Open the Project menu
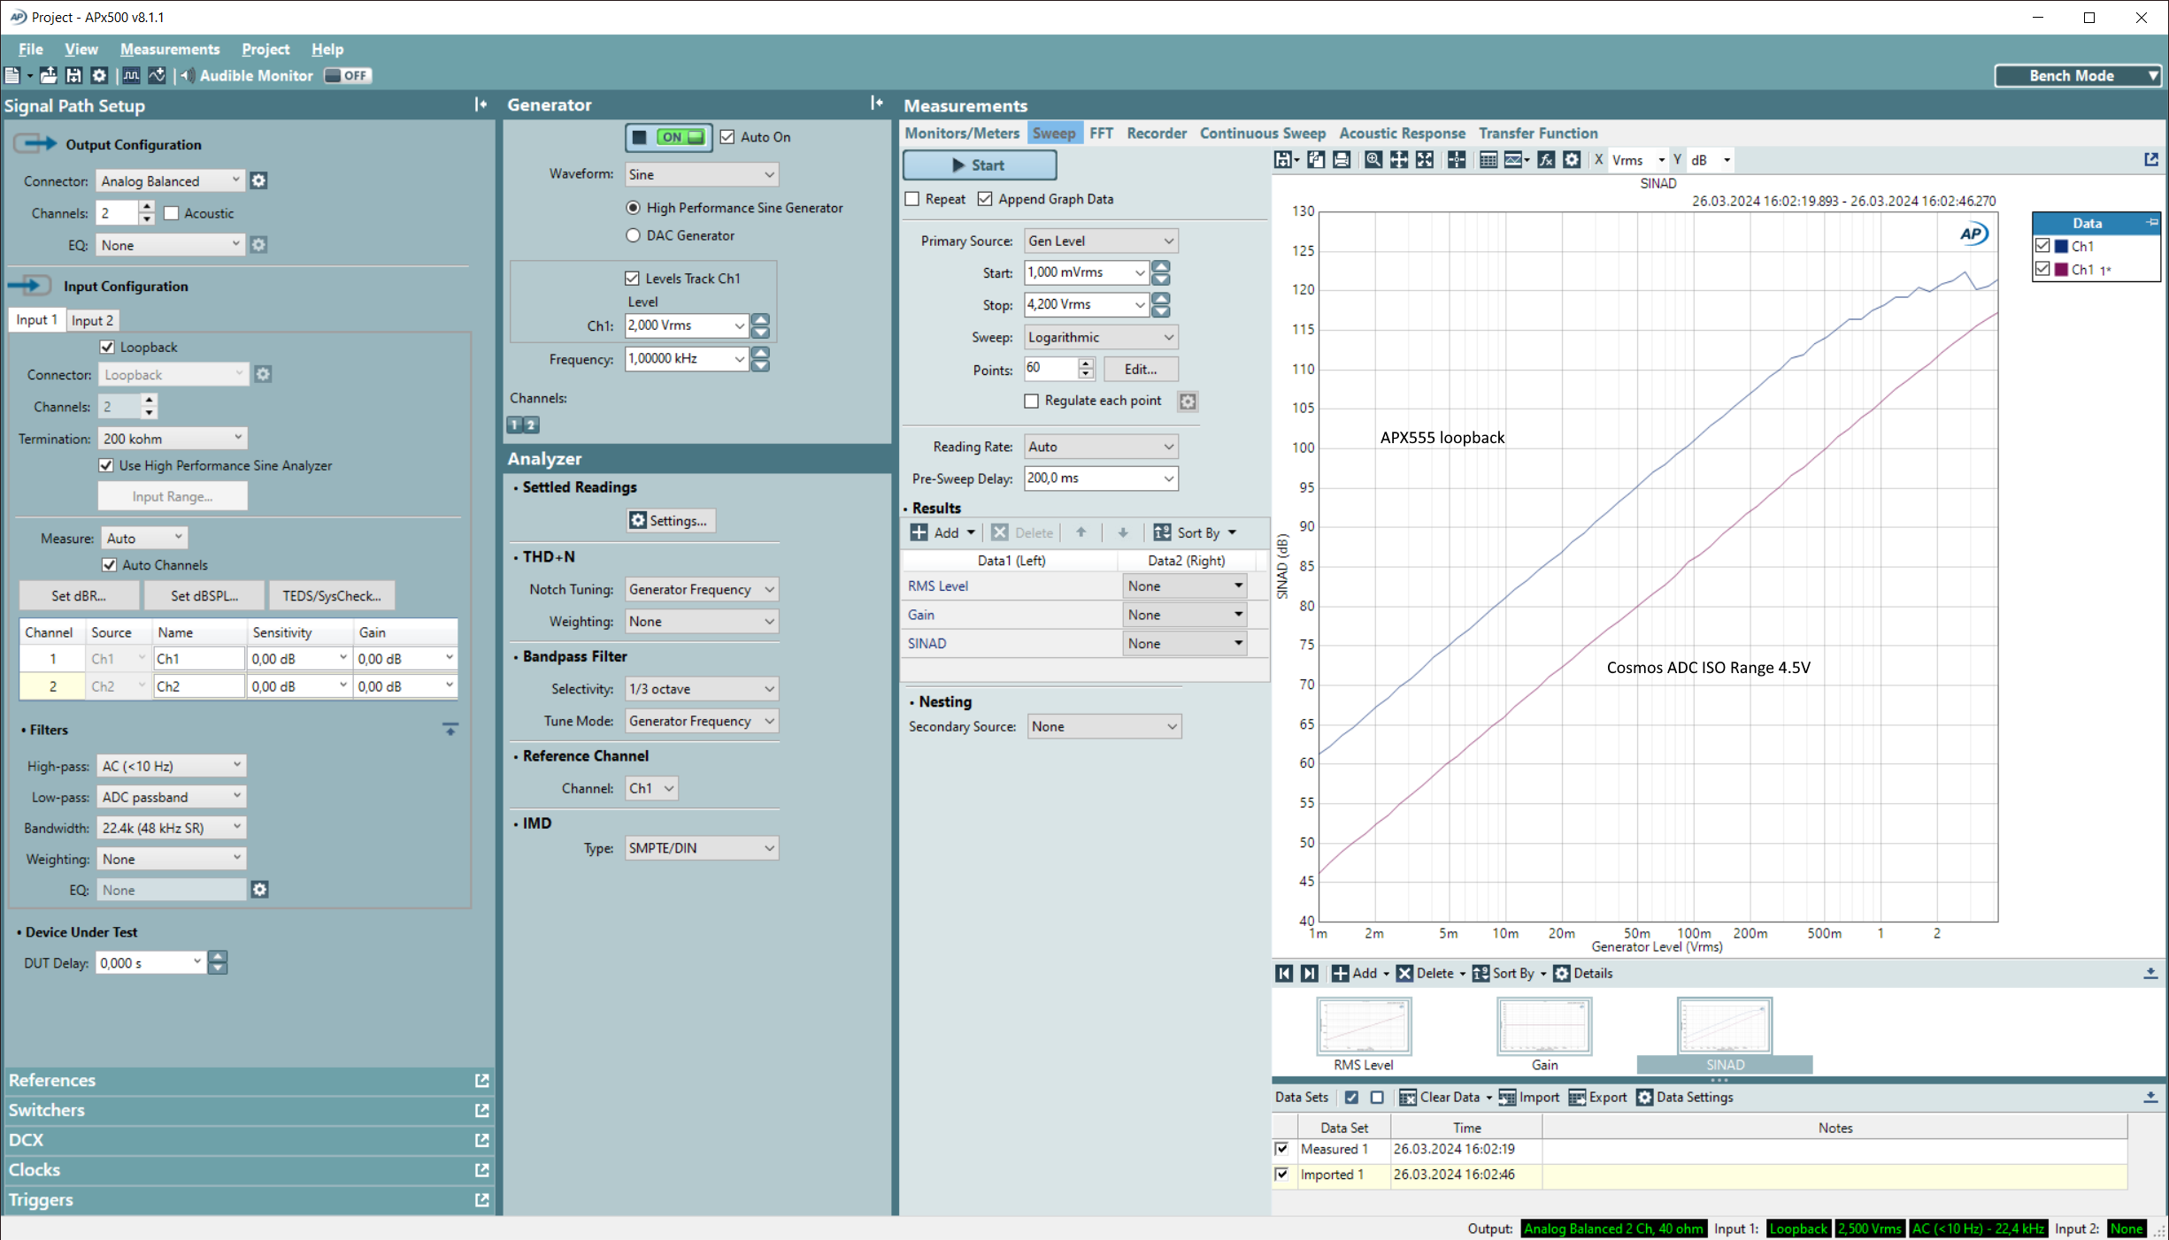Image resolution: width=2169 pixels, height=1240 pixels. 265,50
